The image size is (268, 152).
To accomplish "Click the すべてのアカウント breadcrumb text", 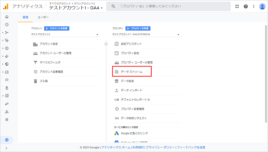I will tap(60, 3).
